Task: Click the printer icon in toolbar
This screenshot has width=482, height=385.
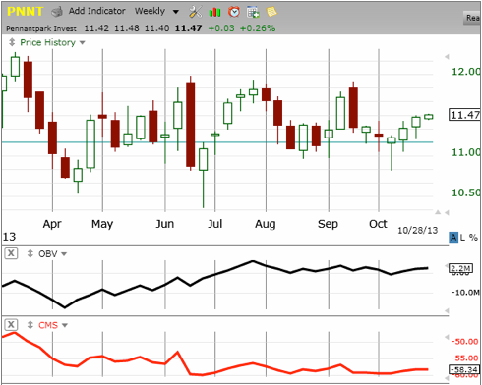Action: click(x=57, y=12)
